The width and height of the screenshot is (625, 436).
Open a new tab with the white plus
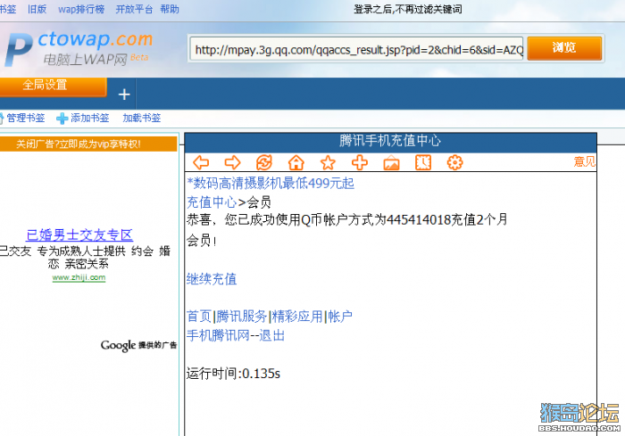pos(124,95)
